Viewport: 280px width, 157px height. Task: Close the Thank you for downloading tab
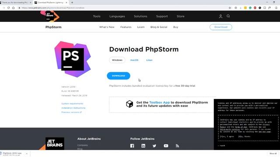click(30, 3)
